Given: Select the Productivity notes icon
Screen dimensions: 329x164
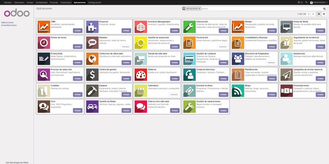Looking at the screenshot, I should (44, 59).
